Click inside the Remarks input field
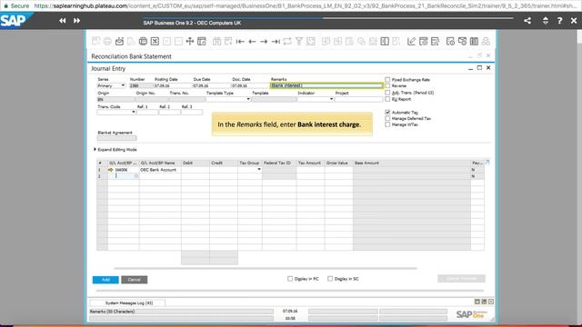 click(326, 85)
